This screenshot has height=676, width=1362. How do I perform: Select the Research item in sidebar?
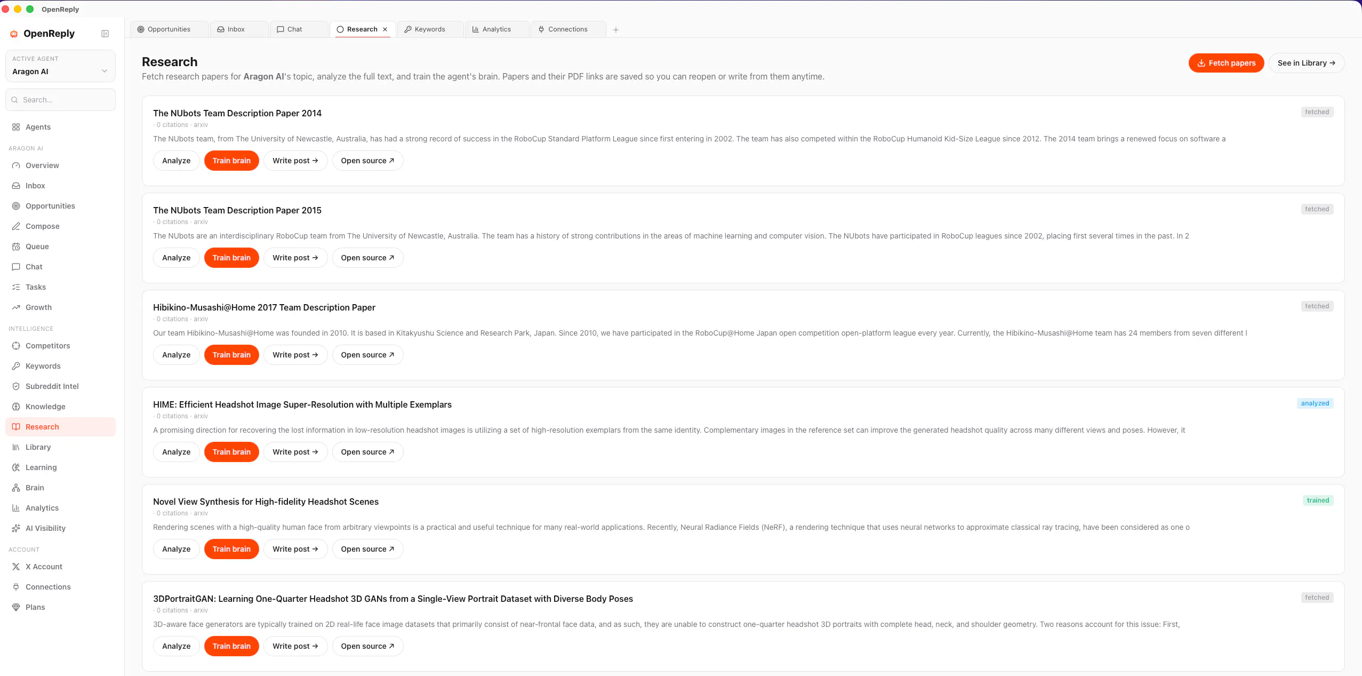tap(60, 427)
